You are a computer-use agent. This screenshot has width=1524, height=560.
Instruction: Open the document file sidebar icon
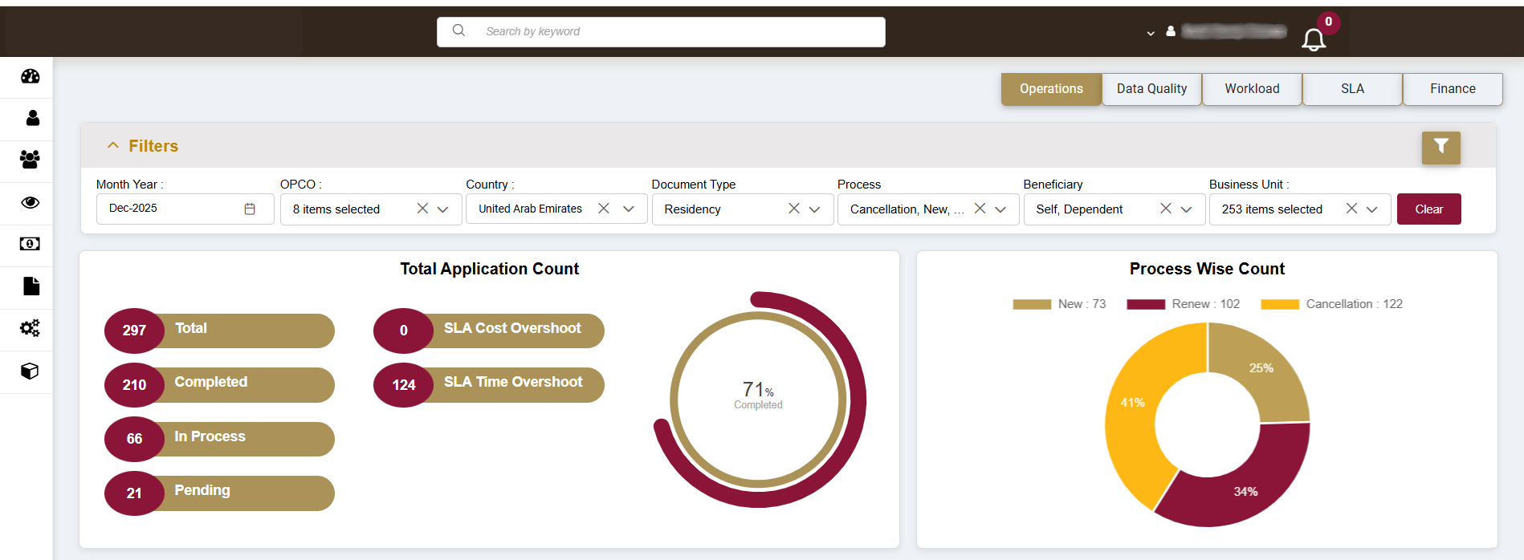point(31,286)
